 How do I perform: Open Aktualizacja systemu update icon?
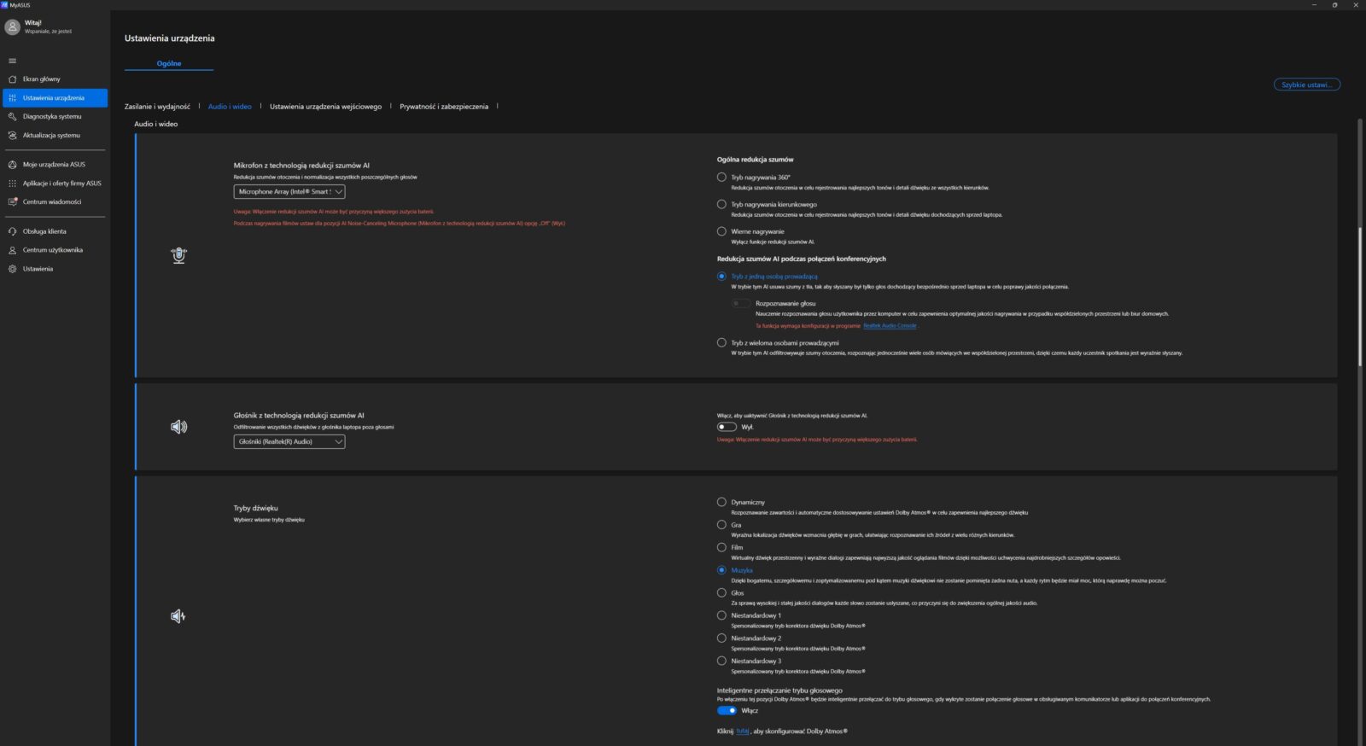tap(13, 136)
